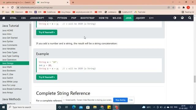The image size is (196, 110).
Task: Open the extensions puzzle icon
Action: point(184,7)
